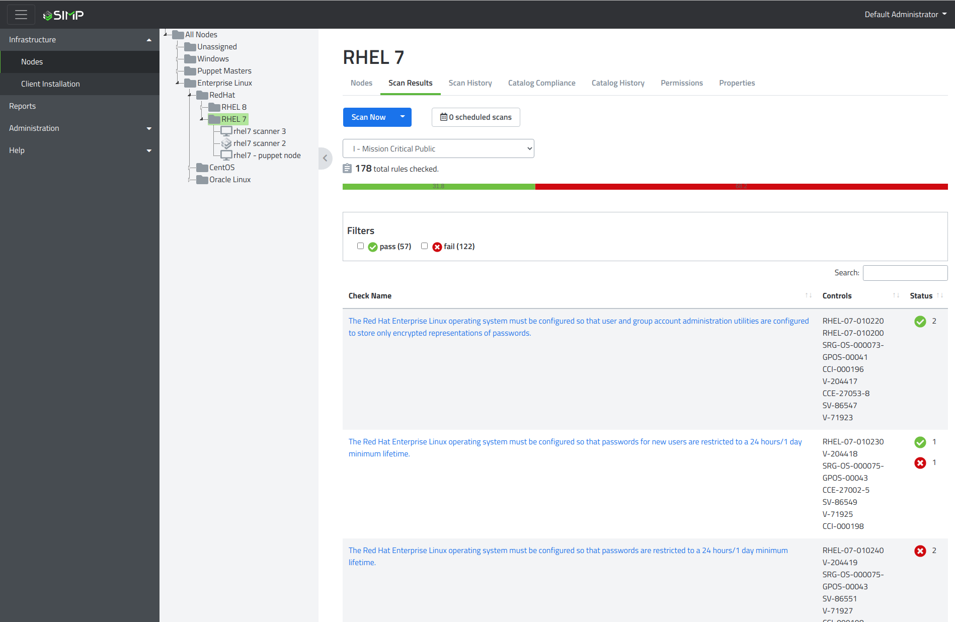Open the Scan Now dropdown arrow
The width and height of the screenshot is (955, 622).
403,117
